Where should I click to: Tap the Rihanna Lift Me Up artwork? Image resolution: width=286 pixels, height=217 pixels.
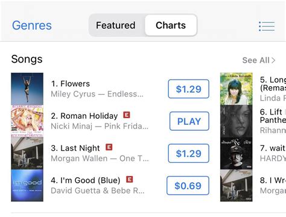click(x=237, y=121)
